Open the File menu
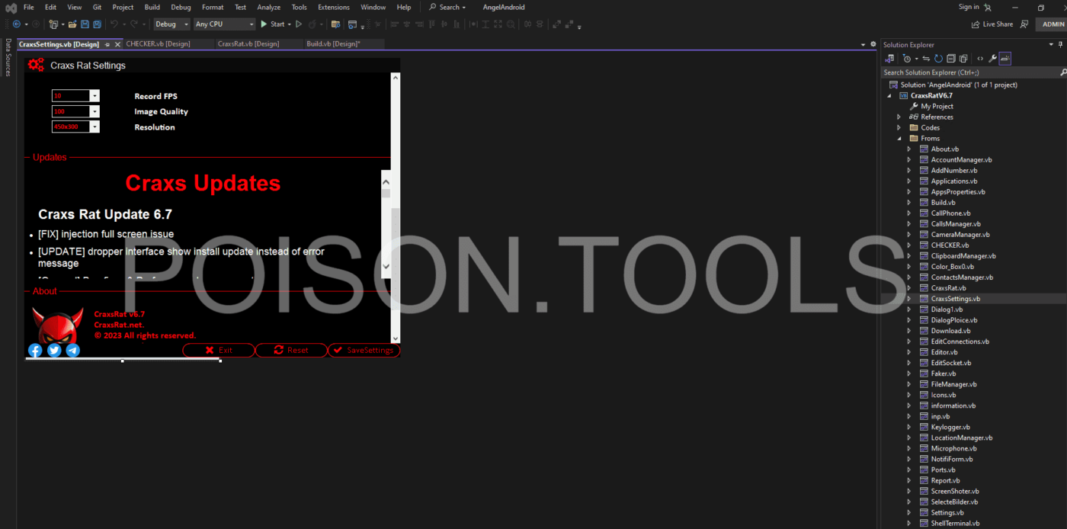 [x=29, y=7]
